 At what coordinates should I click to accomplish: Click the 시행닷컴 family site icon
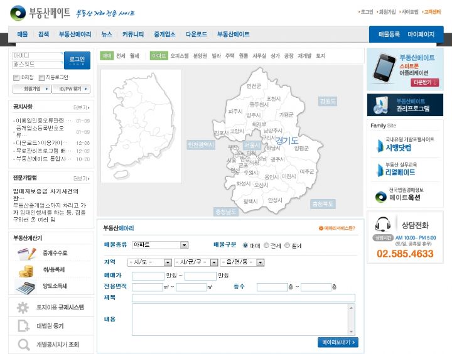pyautogui.click(x=380, y=146)
